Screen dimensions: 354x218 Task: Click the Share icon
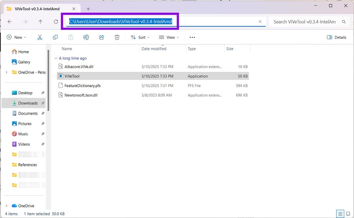pyautogui.click(x=102, y=38)
